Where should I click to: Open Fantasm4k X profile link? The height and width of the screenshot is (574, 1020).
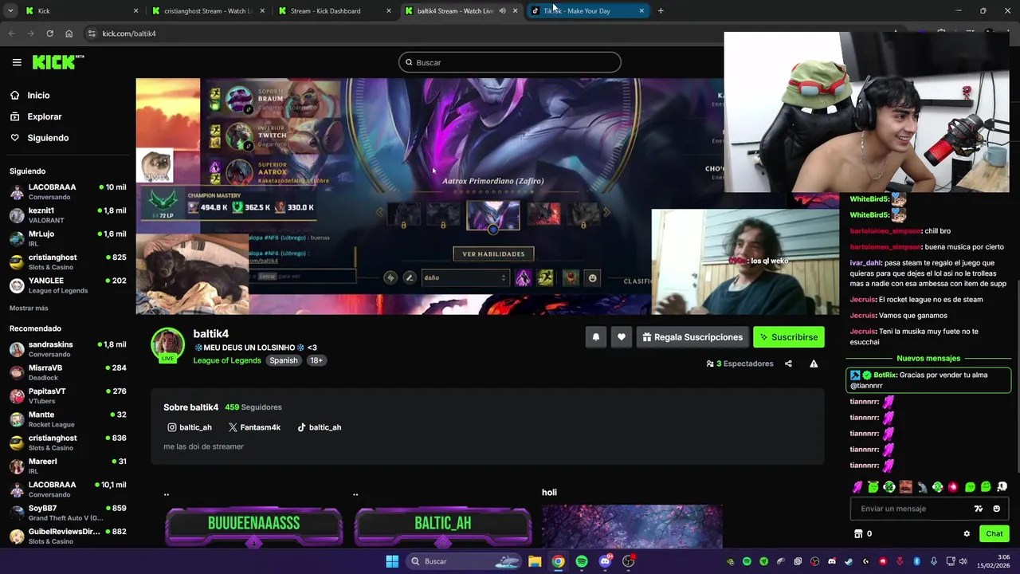[254, 427]
